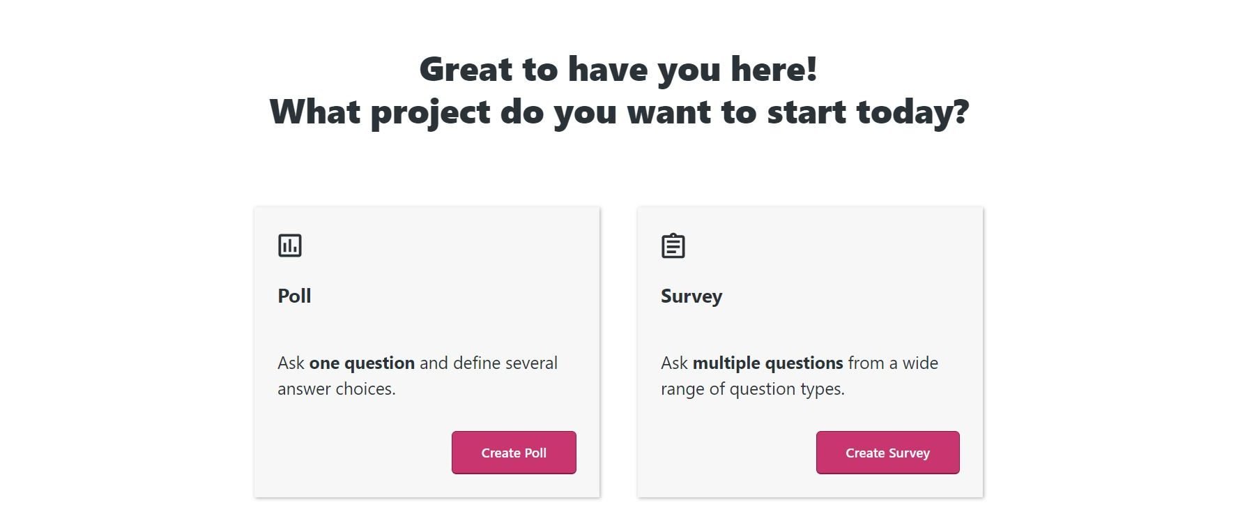Click the Create Poll button

[x=514, y=452]
